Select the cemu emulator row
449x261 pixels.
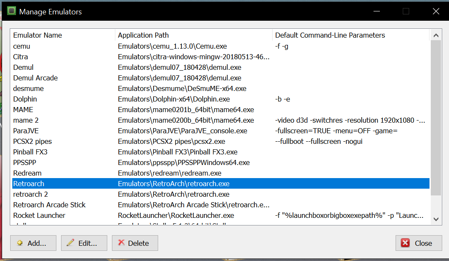pos(221,46)
